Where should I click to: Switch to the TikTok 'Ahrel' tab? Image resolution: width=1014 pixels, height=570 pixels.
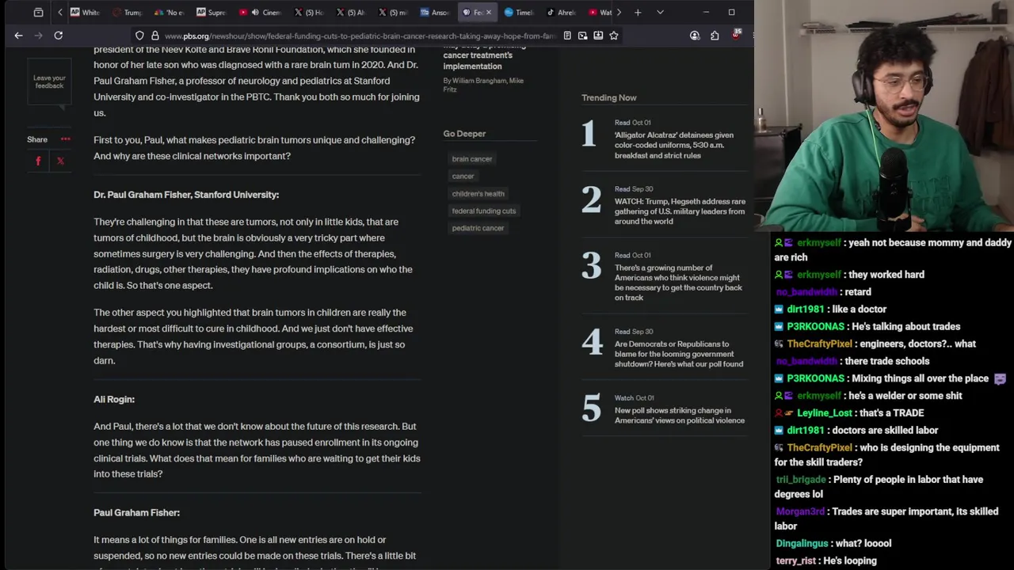[x=561, y=13]
